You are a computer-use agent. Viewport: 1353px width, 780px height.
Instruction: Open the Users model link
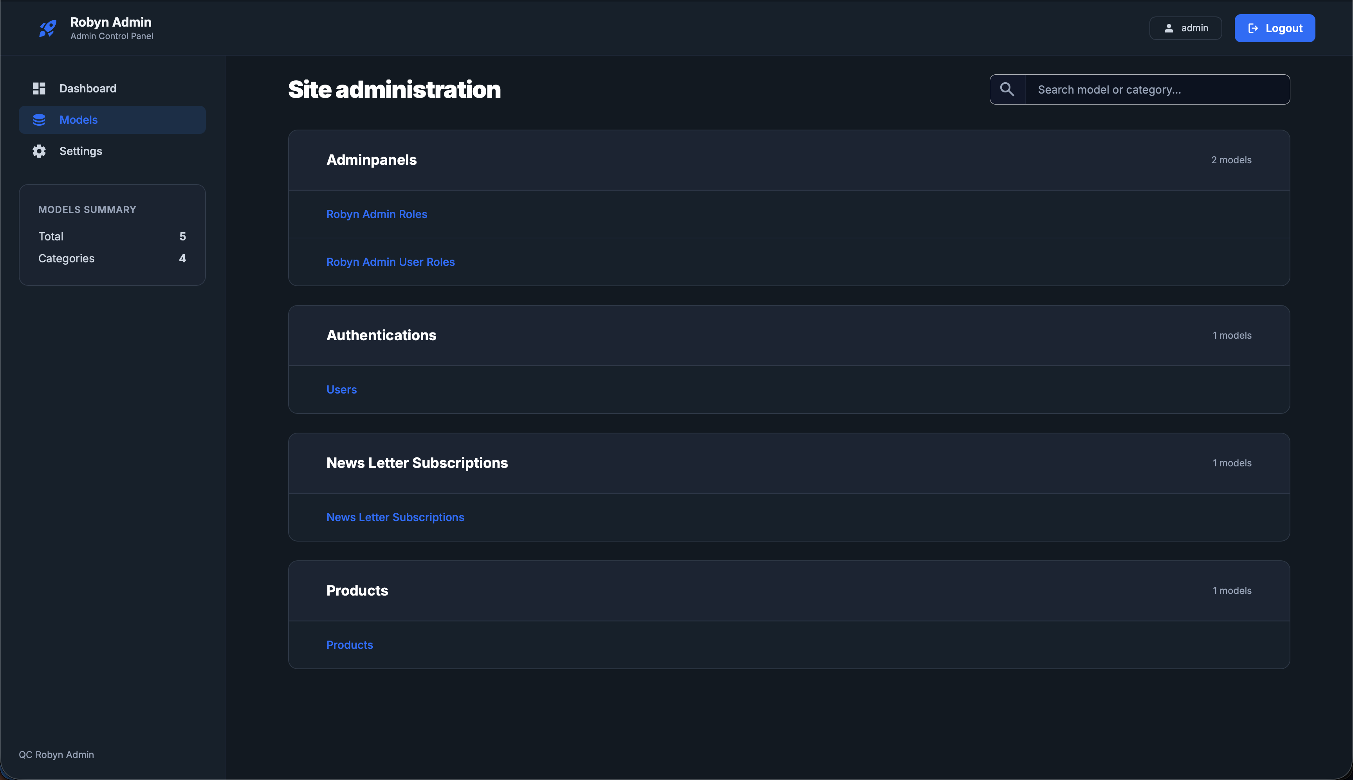342,390
